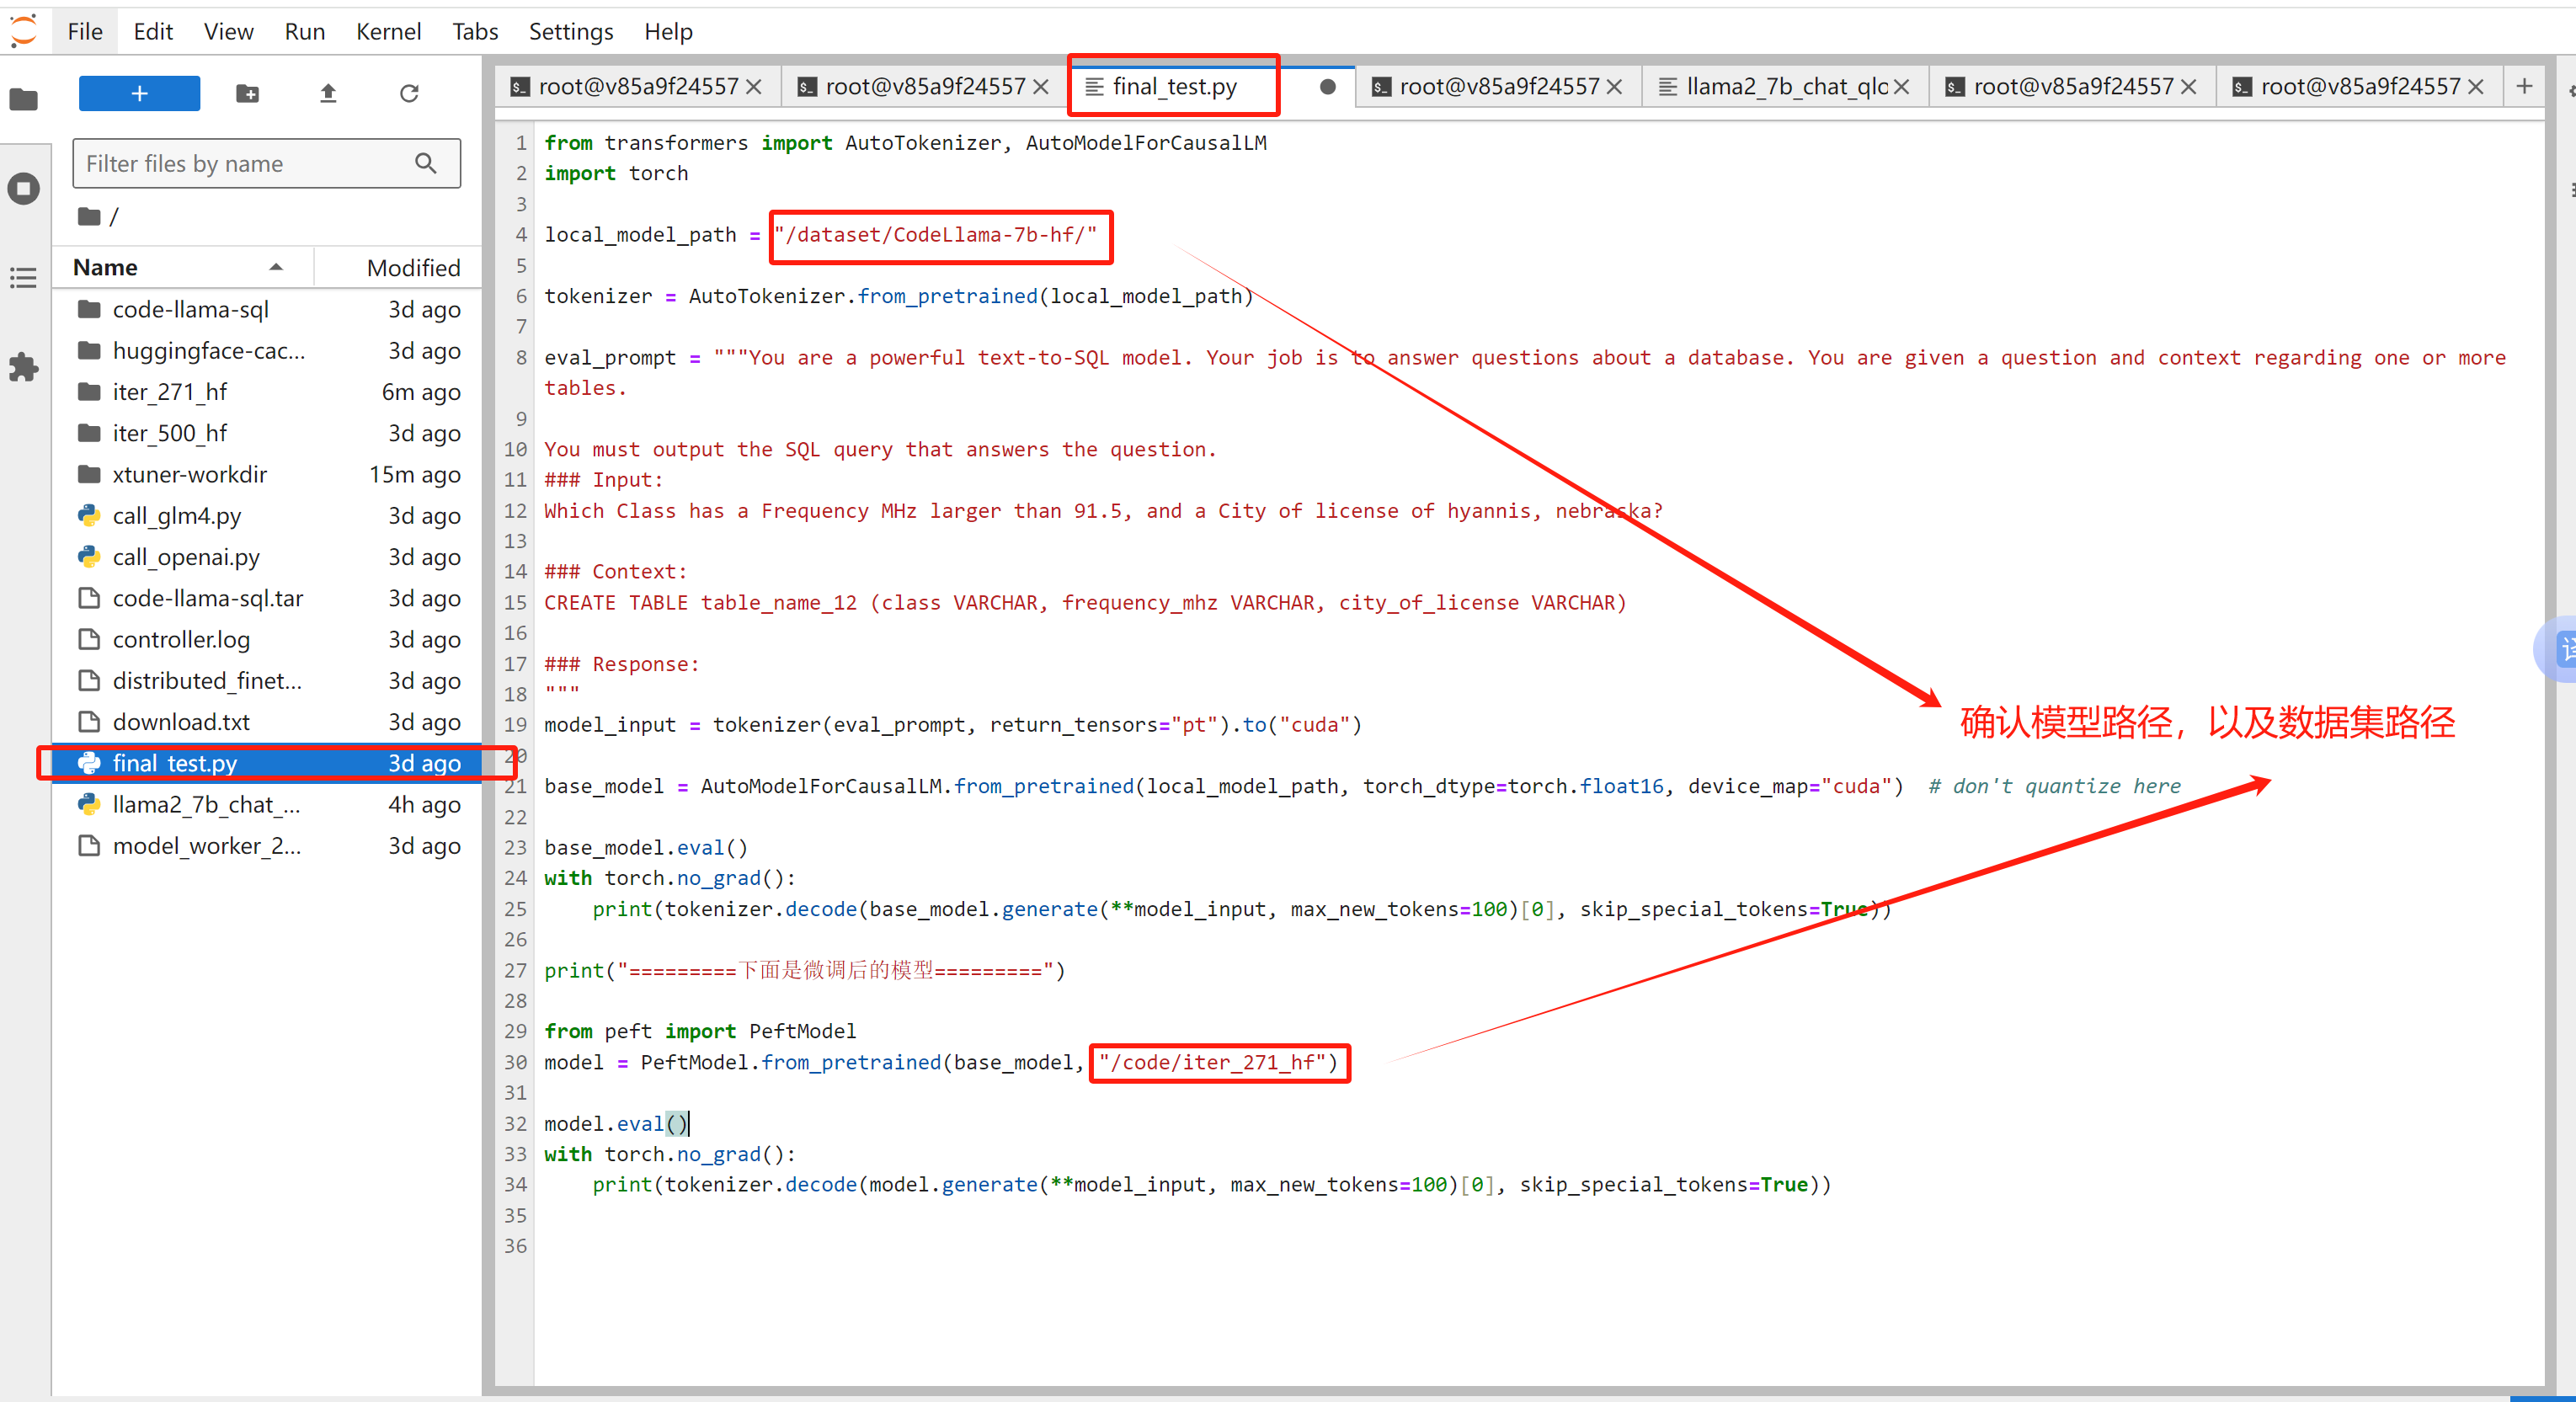Select final_test.py in file list

(268, 763)
